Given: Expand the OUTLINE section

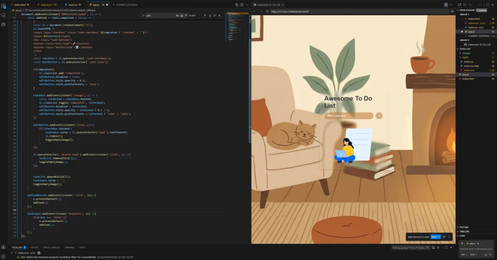Looking at the screenshot, I should [464, 227].
